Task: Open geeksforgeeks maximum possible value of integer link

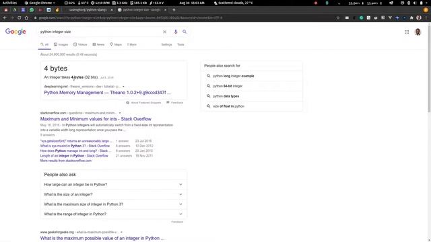Action: click(102, 238)
